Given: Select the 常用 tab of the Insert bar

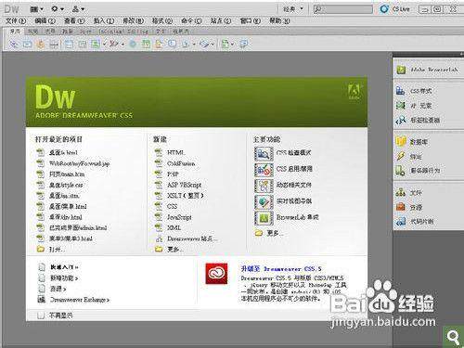Looking at the screenshot, I should [15, 31].
